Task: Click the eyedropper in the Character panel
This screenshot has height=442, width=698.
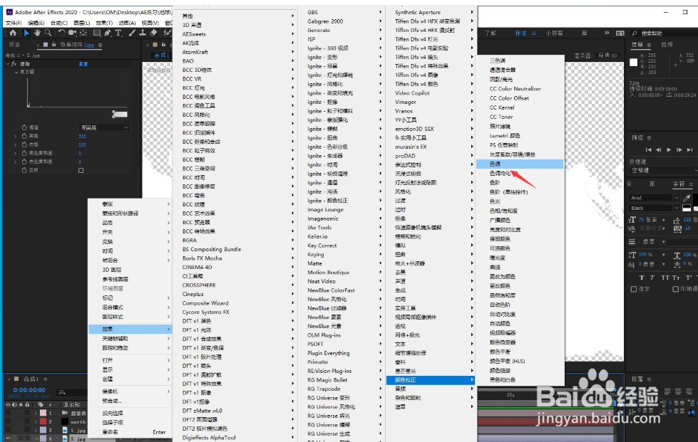Action: point(687,198)
